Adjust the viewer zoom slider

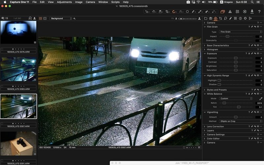coord(187,18)
